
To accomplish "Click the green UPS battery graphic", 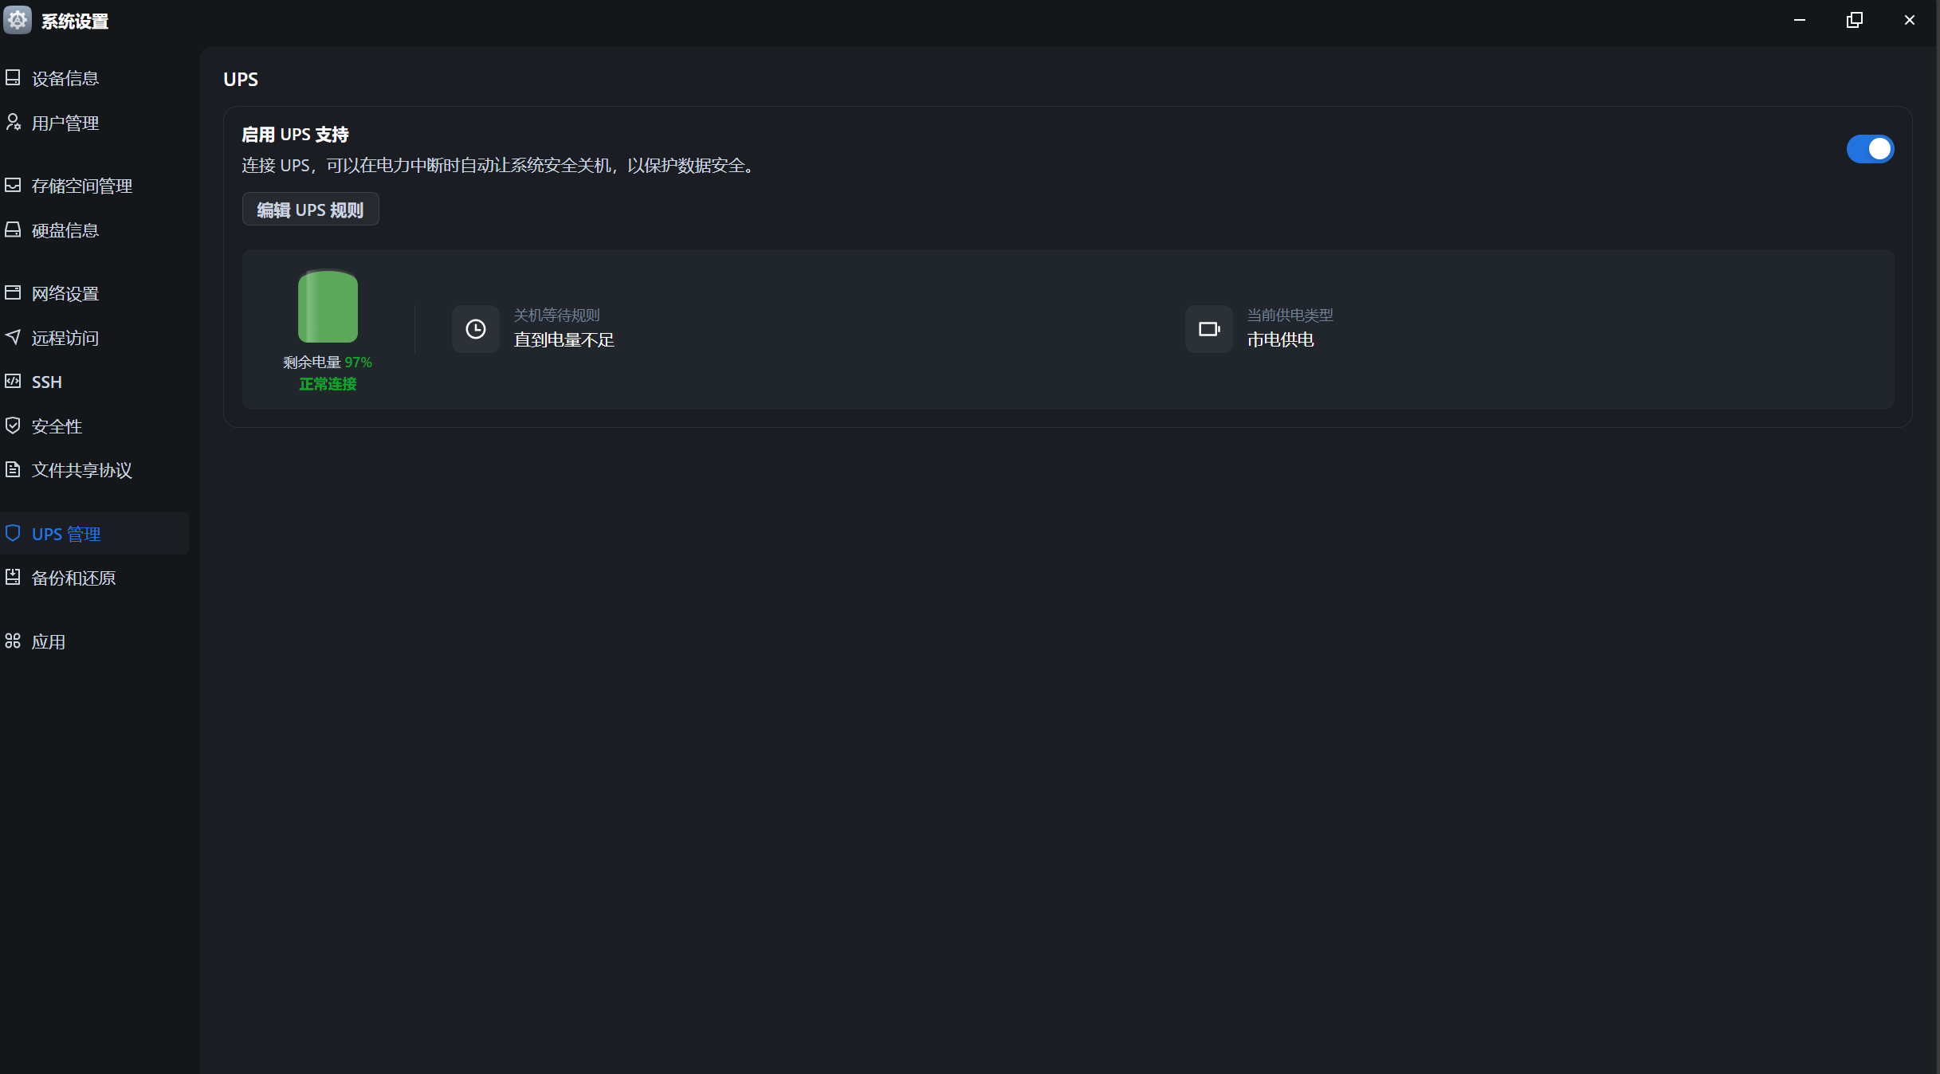I will (328, 306).
